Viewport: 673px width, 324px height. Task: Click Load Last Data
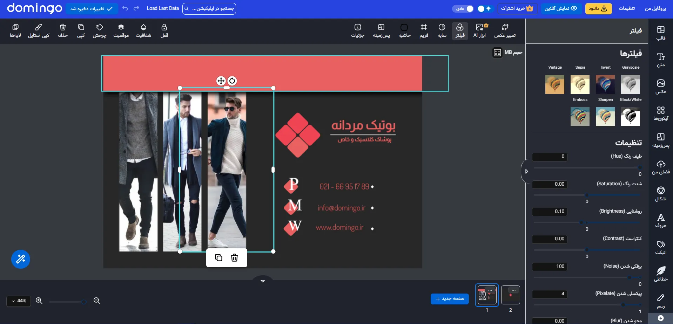tap(163, 8)
